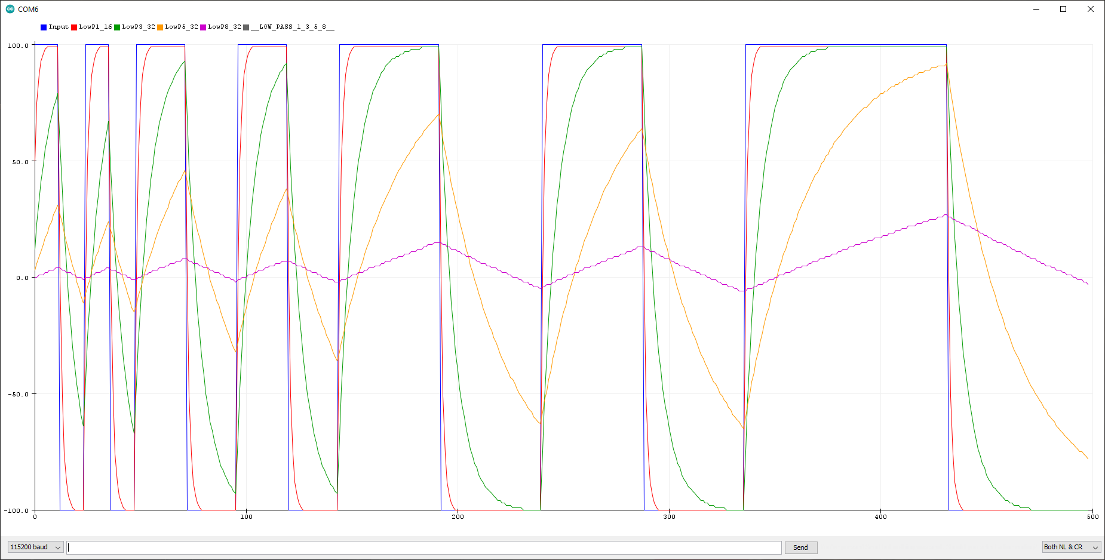
Task: Click the 500 X-axis tick label
Action: 1092,517
